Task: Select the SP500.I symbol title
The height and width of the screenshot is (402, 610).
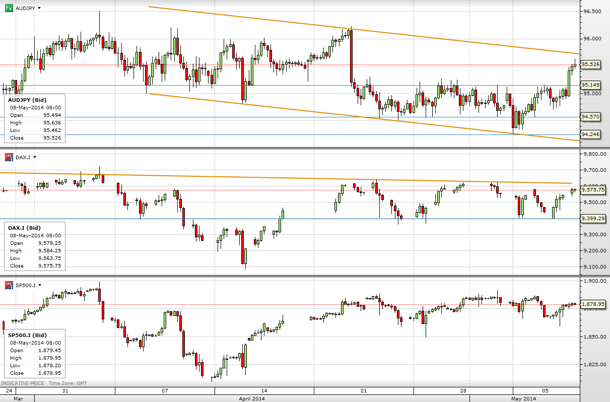Action: tap(25, 285)
